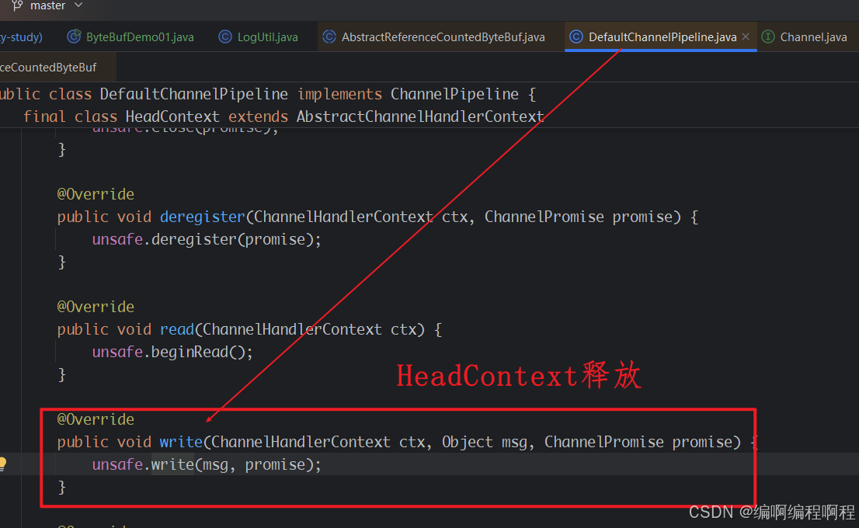Click the read method name
The image size is (859, 528).
177,329
